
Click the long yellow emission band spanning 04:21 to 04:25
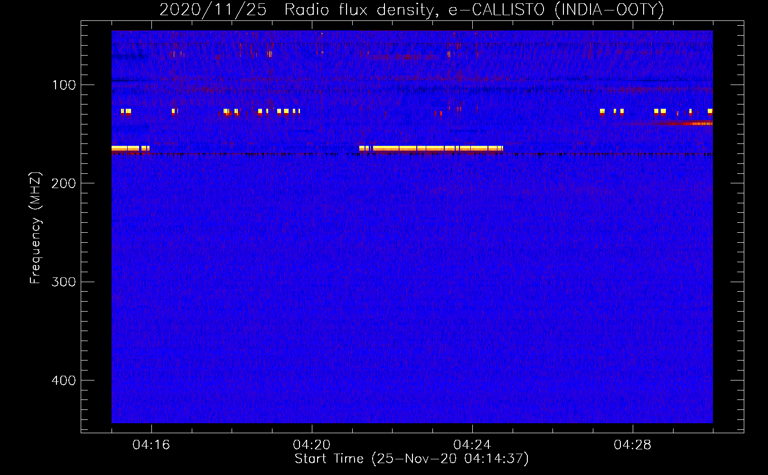[431, 149]
